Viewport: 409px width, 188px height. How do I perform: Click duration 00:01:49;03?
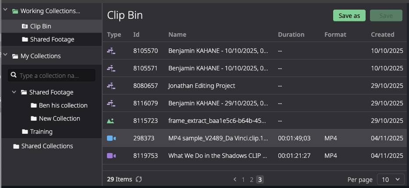tap(294, 138)
